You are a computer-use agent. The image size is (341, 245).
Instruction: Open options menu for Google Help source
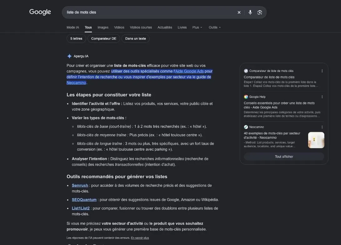click(322, 97)
